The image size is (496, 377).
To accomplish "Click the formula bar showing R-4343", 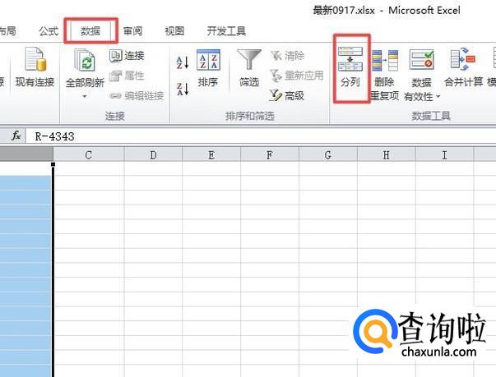I will coord(259,136).
